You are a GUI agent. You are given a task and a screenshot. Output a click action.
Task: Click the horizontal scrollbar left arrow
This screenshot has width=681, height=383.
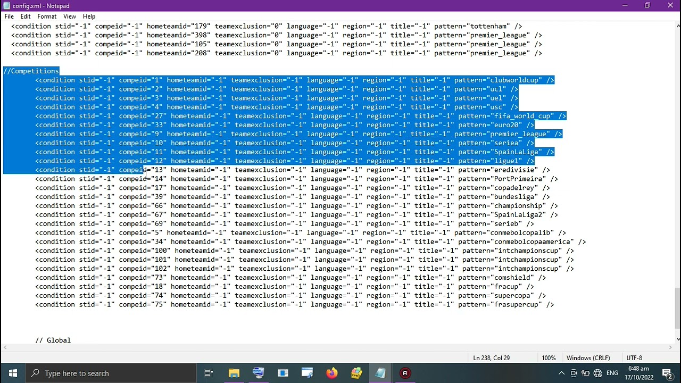pos(4,347)
